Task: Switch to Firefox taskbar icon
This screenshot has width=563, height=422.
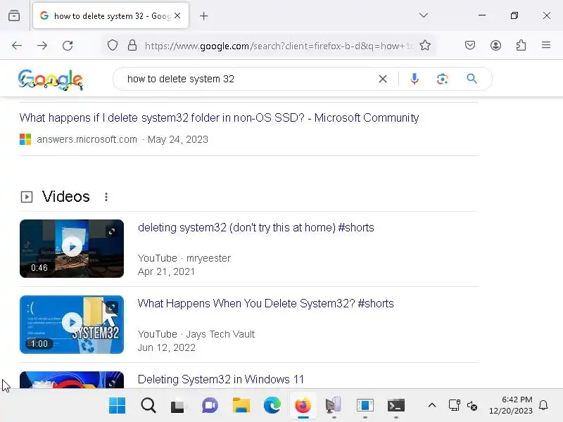Action: [303, 406]
